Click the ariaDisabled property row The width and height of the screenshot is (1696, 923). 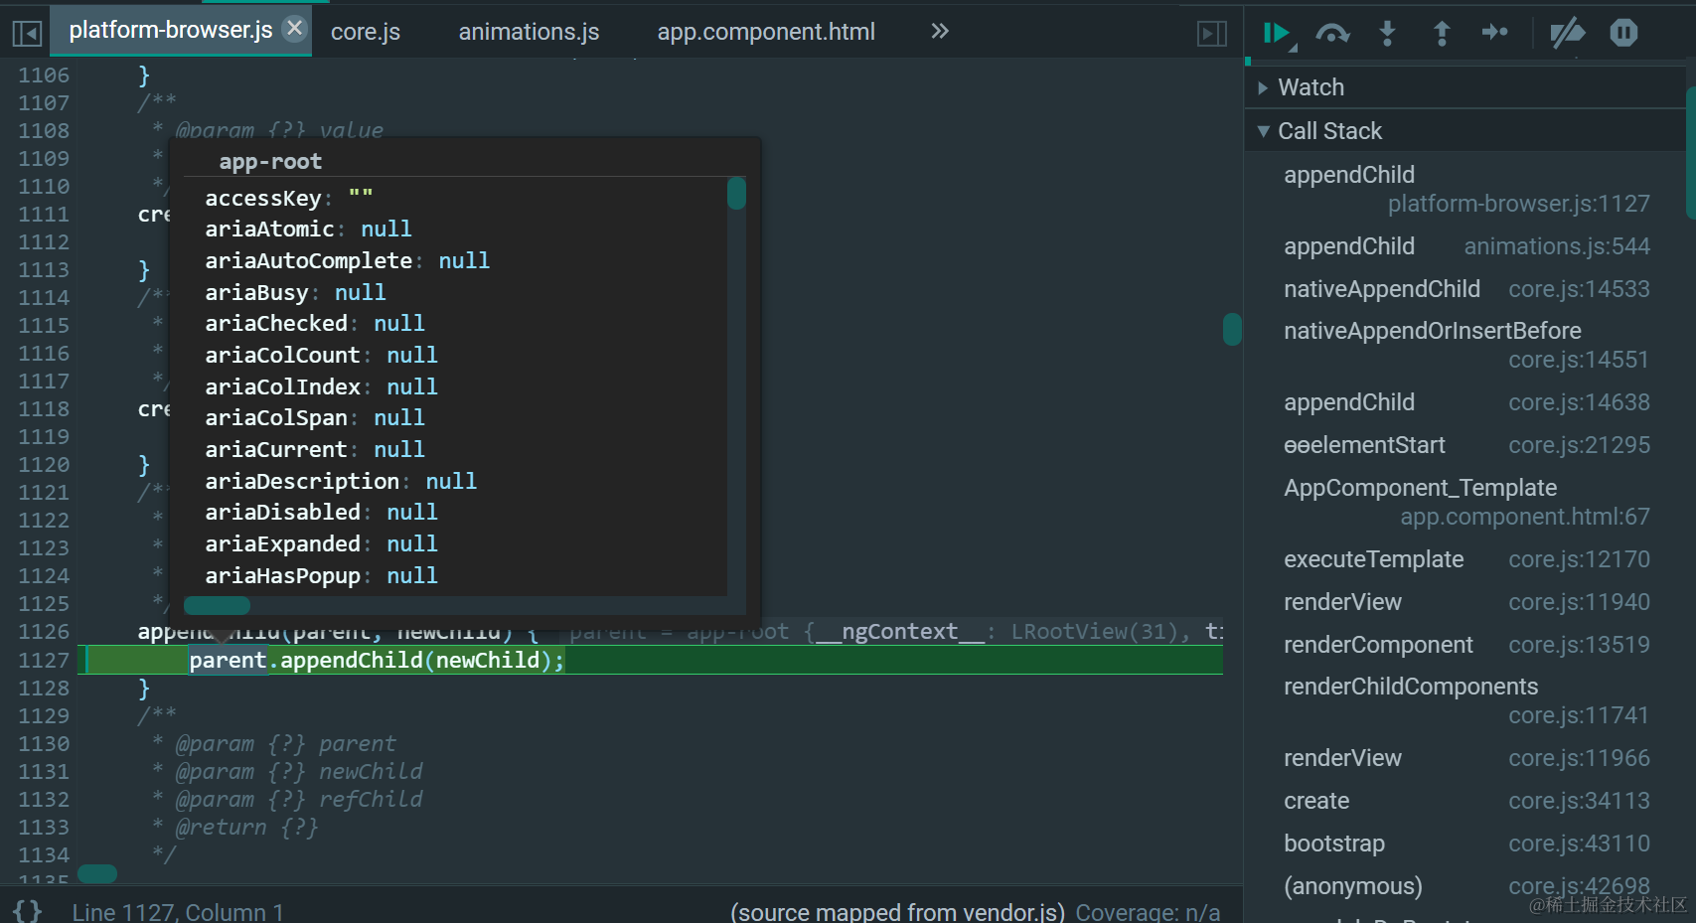[321, 512]
